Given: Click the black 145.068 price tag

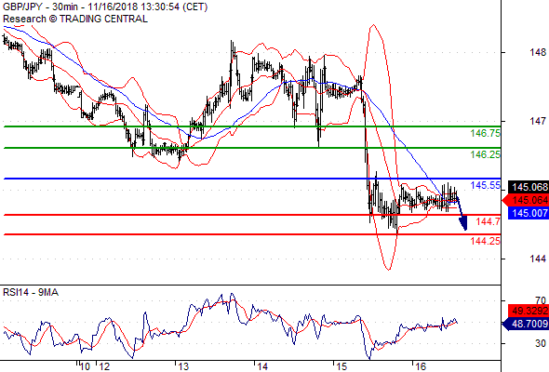Looking at the screenshot, I should [528, 187].
